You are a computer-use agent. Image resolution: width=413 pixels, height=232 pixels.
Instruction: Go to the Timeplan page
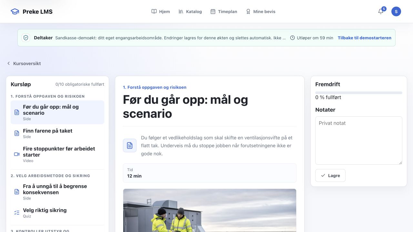(224, 12)
